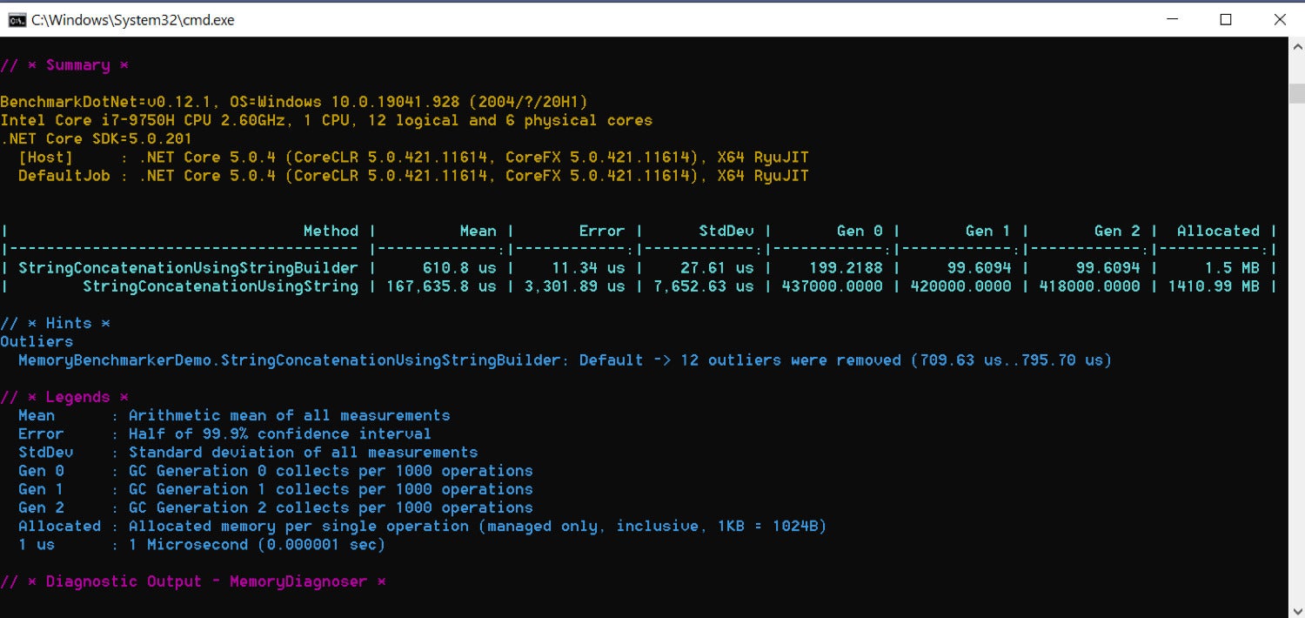Click the 437000.0000 Gen 0 value
The width and height of the screenshot is (1305, 618).
833,286
